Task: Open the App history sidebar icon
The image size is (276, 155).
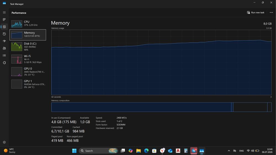Action: [4, 34]
